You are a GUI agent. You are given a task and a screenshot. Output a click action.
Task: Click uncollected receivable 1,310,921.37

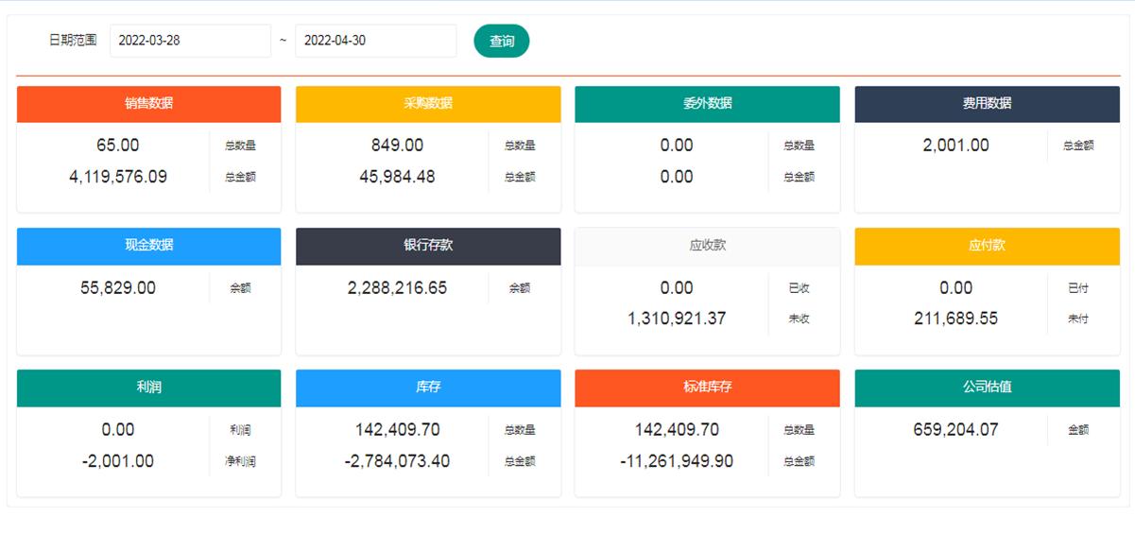[x=677, y=319]
